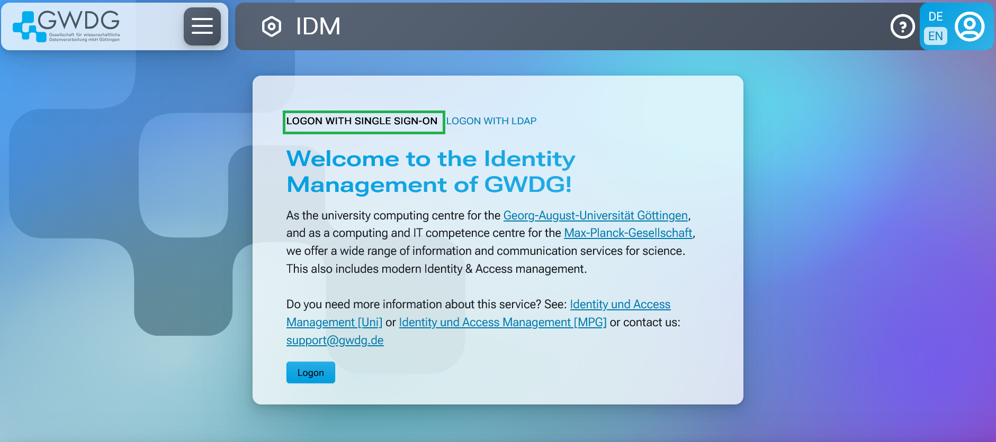This screenshot has width=996, height=442.
Task: Open Identity und Access Management [MPG] link
Action: [503, 322]
